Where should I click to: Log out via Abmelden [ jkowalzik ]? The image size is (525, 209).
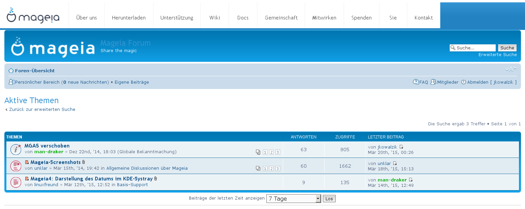pyautogui.click(x=492, y=82)
